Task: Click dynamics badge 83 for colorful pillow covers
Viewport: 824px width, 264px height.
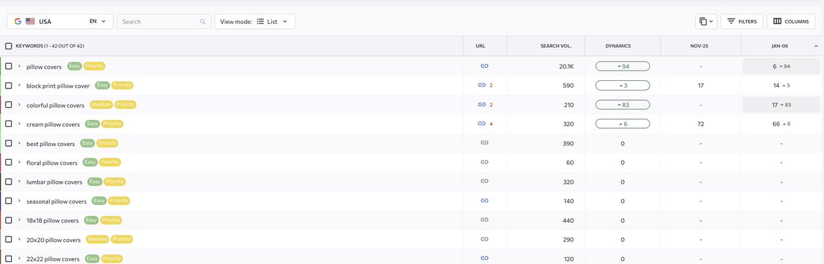Action: [x=623, y=104]
